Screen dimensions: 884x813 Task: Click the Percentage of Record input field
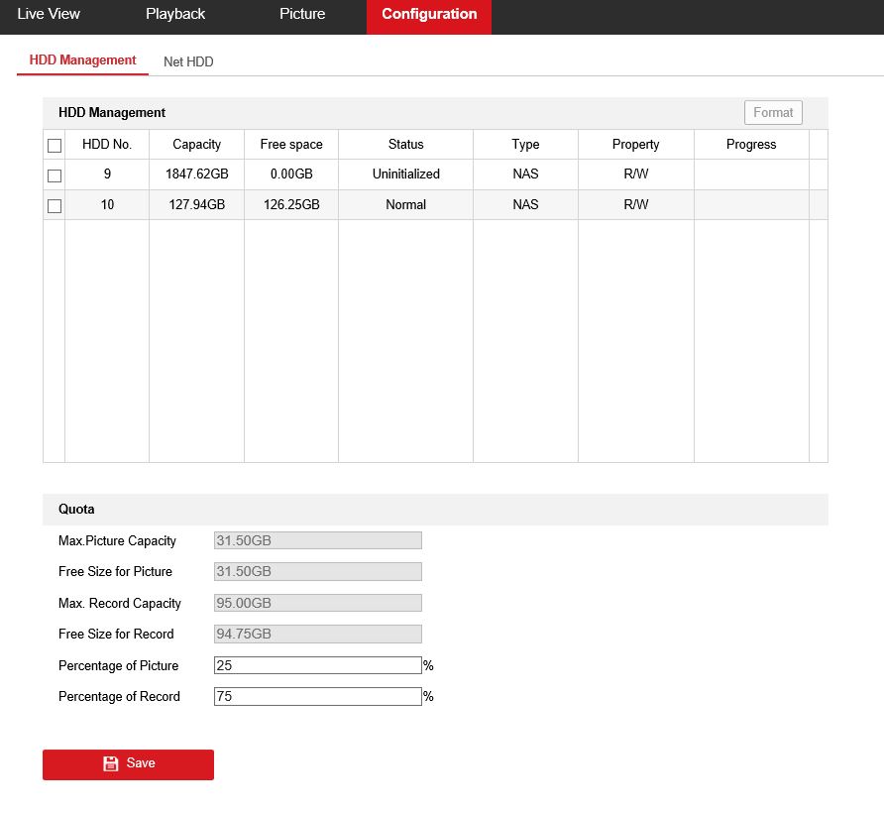[x=317, y=697]
